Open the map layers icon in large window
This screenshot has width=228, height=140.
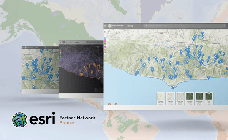(105, 32)
